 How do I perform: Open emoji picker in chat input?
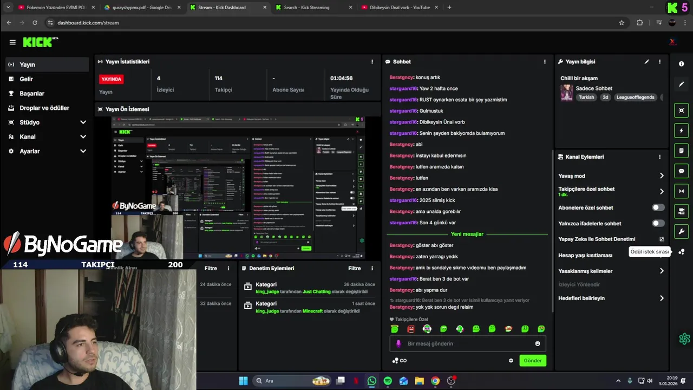point(538,343)
